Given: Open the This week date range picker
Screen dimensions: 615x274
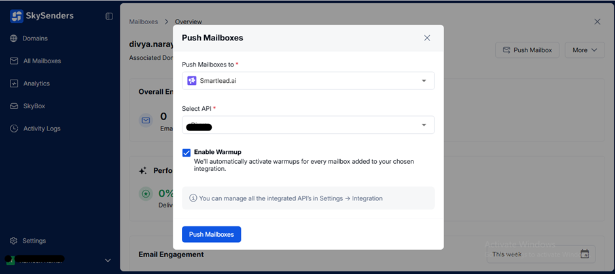Looking at the screenshot, I should pos(541,254).
